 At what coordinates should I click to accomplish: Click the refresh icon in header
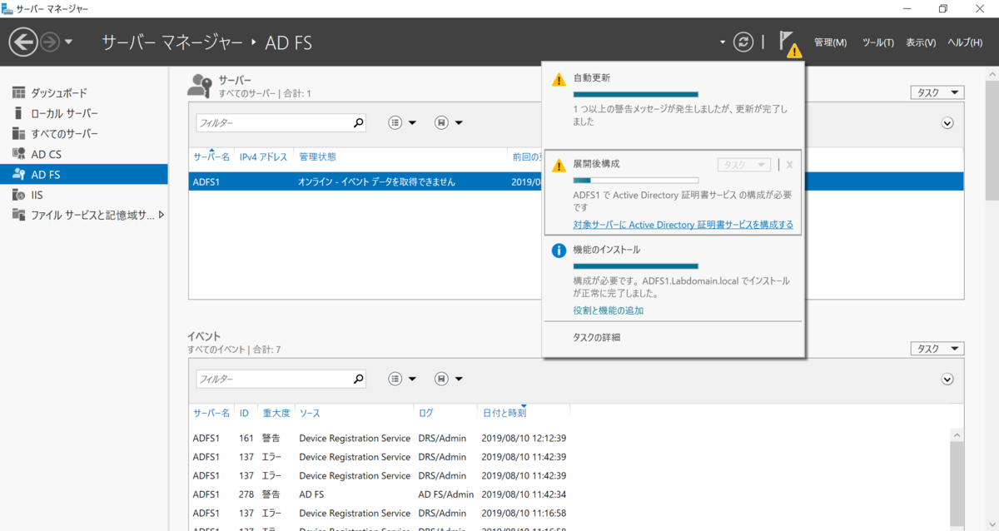tap(743, 42)
